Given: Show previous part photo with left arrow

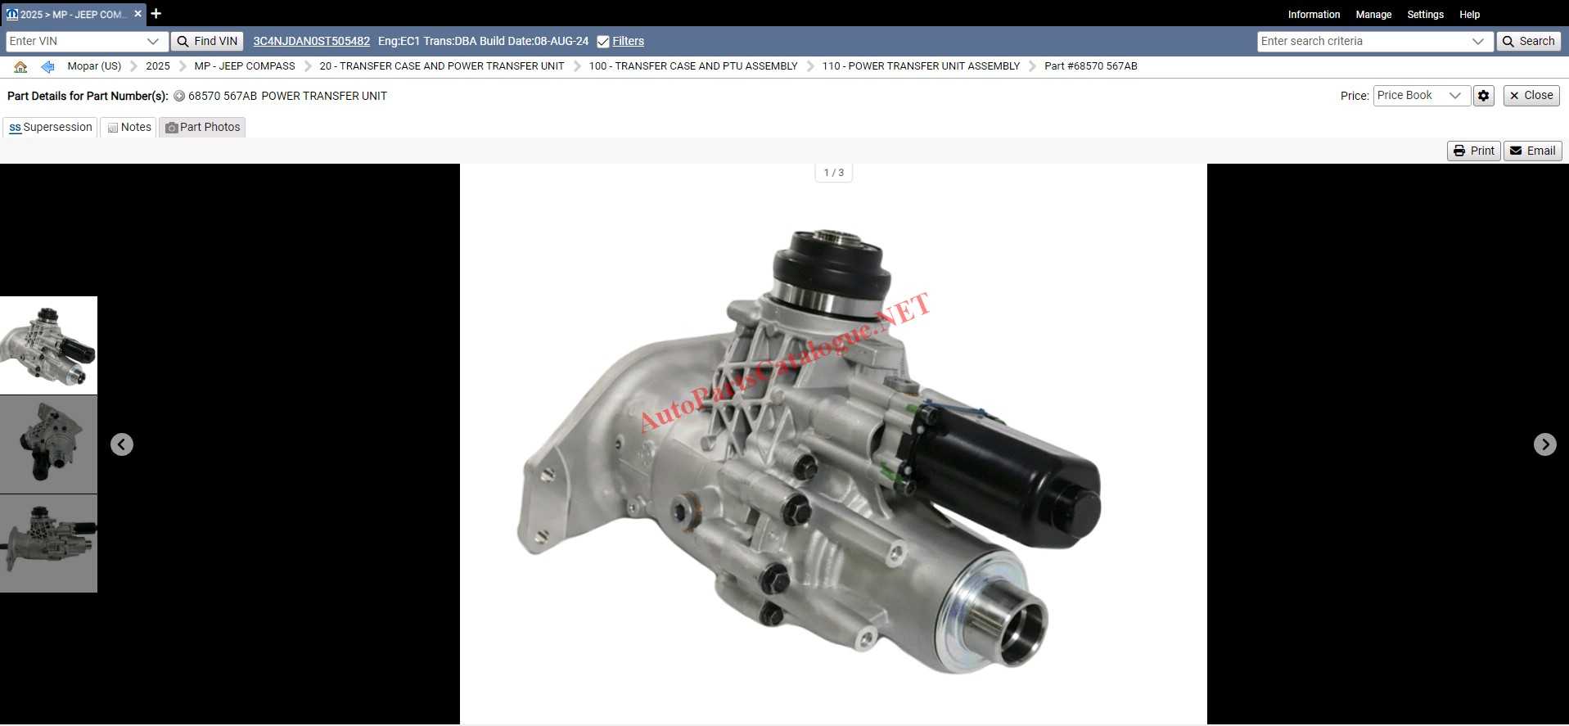Looking at the screenshot, I should point(122,444).
